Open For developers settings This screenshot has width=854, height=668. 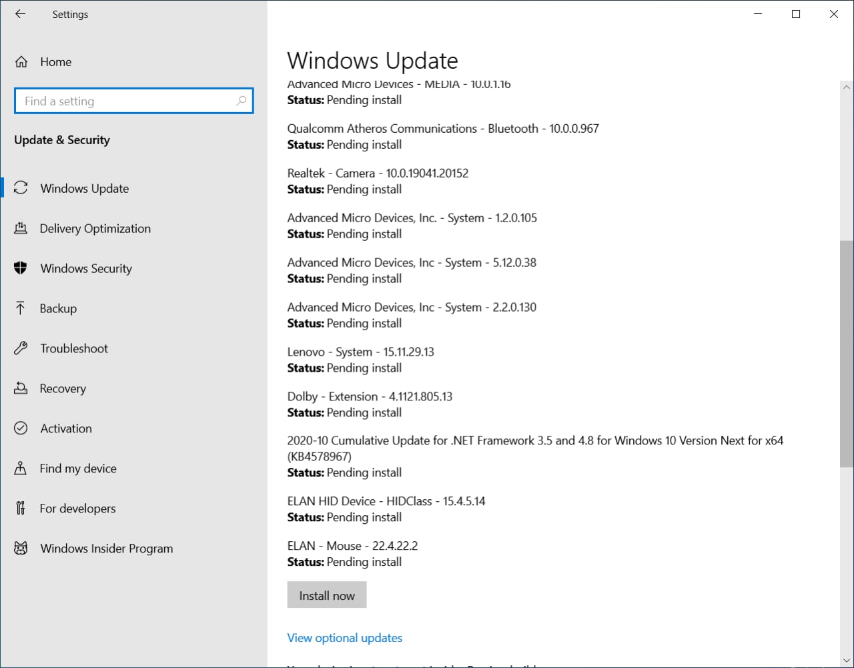pyautogui.click(x=133, y=509)
